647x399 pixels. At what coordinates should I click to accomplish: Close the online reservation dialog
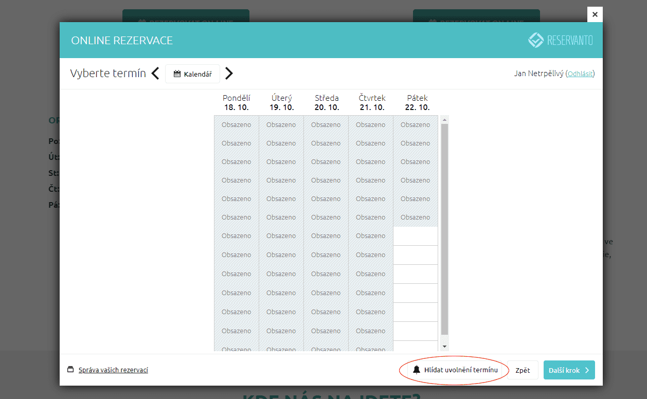pyautogui.click(x=595, y=14)
